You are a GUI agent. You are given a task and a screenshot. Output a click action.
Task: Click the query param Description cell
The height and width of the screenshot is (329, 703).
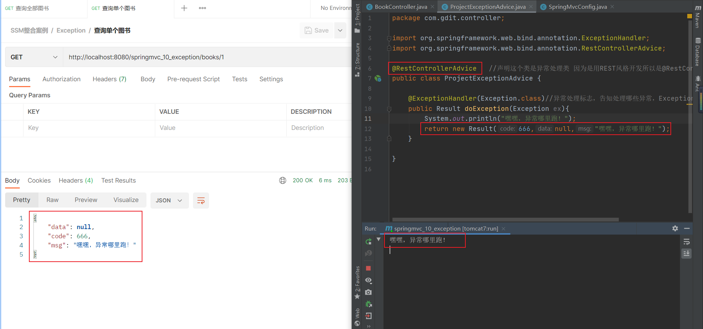click(x=319, y=128)
